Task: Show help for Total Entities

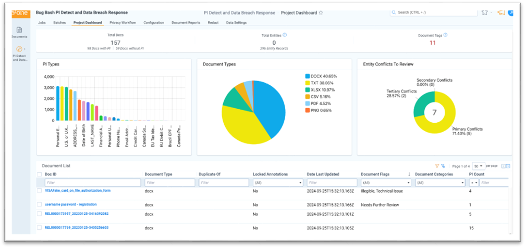Action: point(285,35)
